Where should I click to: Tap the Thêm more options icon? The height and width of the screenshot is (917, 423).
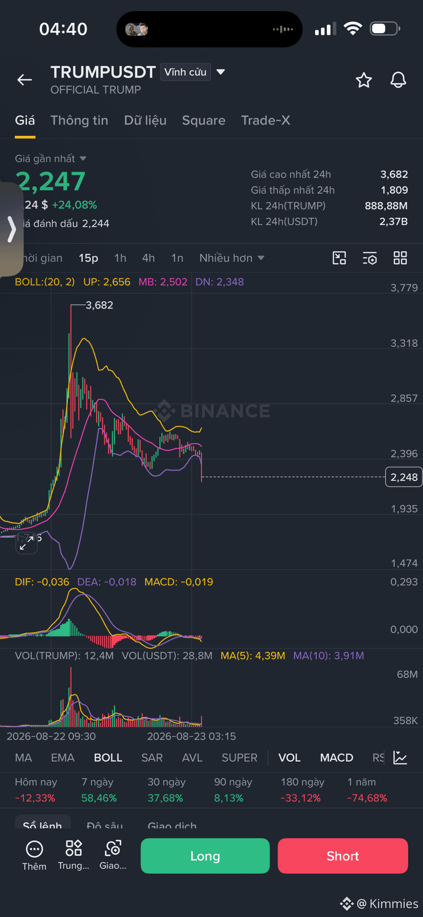coord(34,855)
